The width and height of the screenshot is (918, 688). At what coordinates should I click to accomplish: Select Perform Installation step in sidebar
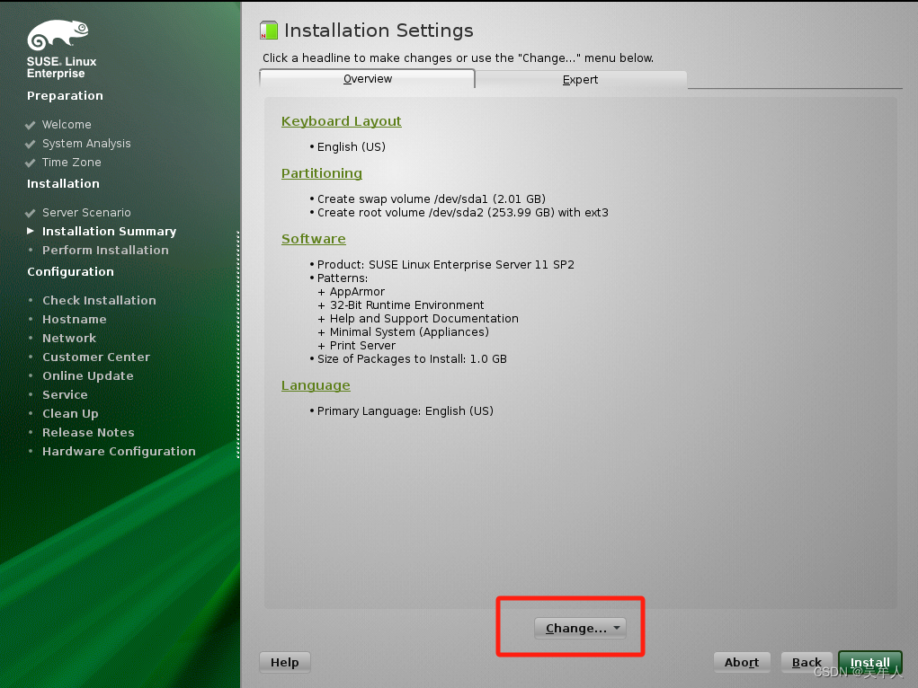[105, 250]
